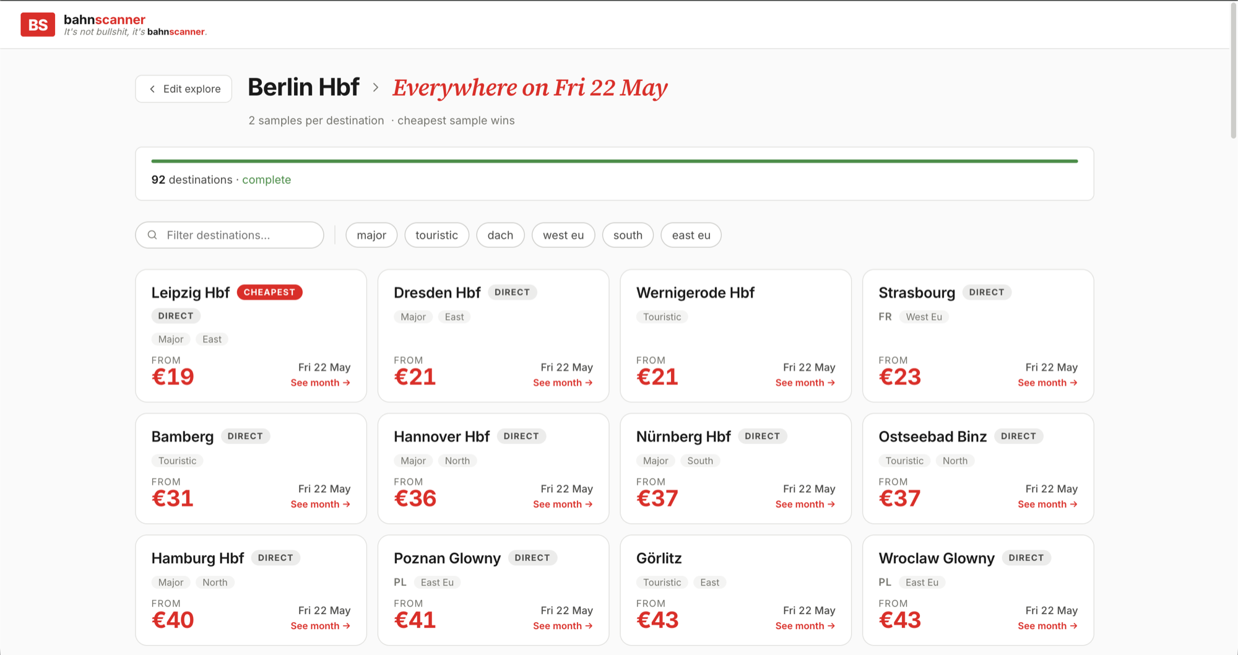Click the €23 price on Strasbourg

tap(900, 376)
